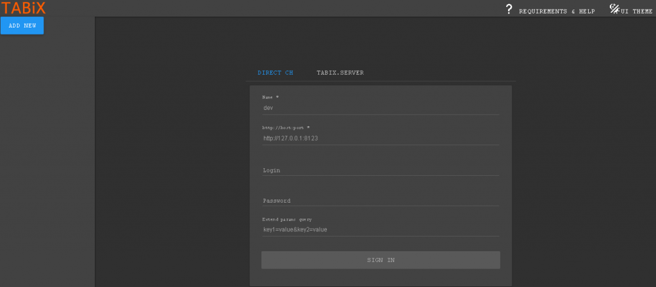Click the empty left sidebar below ADD NEW

(47, 160)
